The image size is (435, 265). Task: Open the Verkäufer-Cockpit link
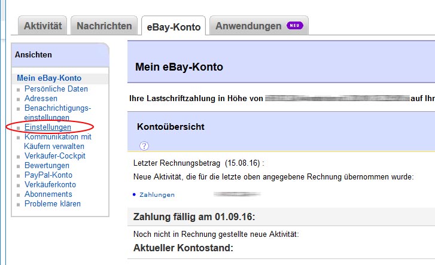[x=55, y=156]
